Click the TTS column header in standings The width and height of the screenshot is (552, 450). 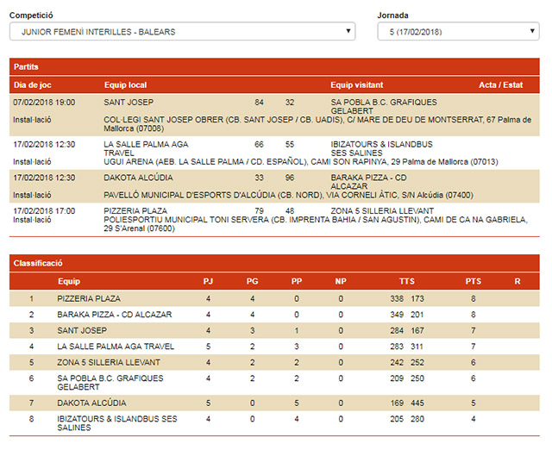coord(406,281)
